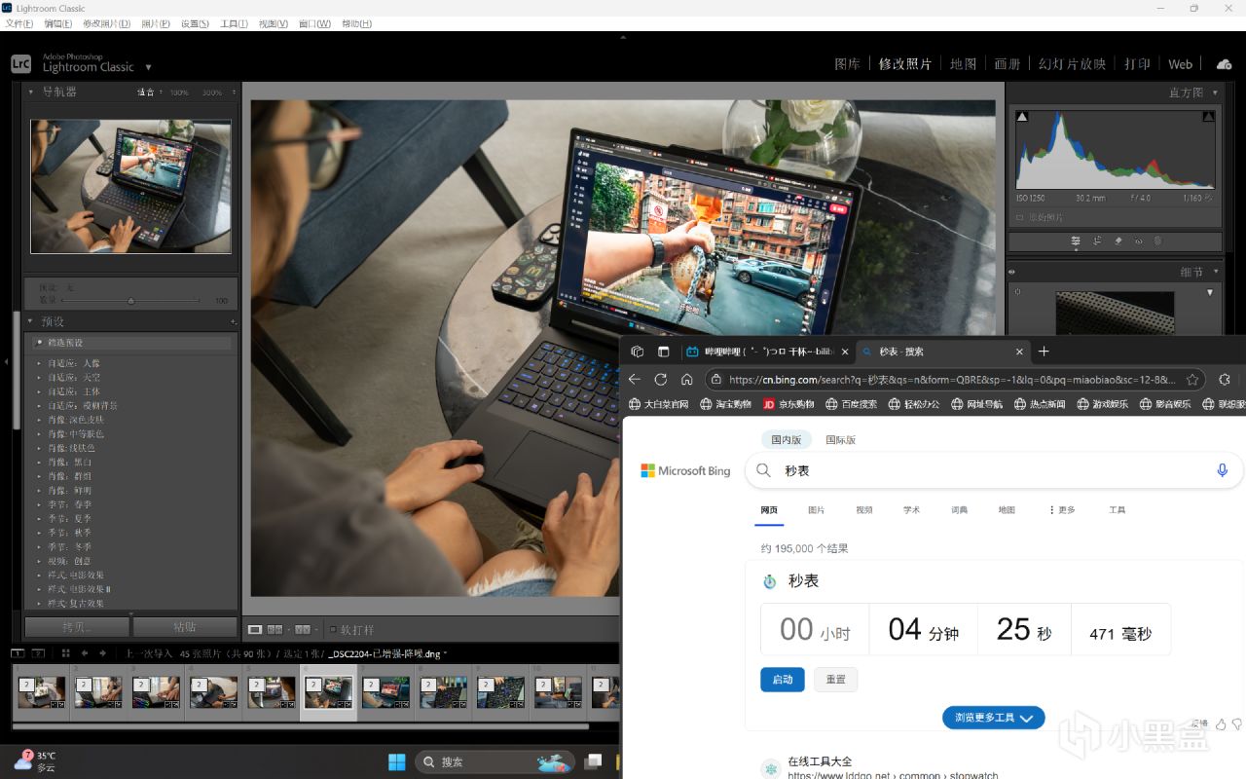The image size is (1246, 779).
Task: Switch to Loupe view icon
Action: tap(255, 630)
